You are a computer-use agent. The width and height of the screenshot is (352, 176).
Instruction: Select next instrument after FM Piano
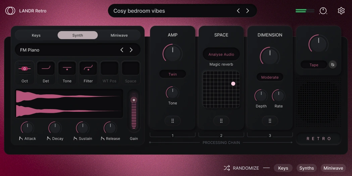tap(131, 50)
